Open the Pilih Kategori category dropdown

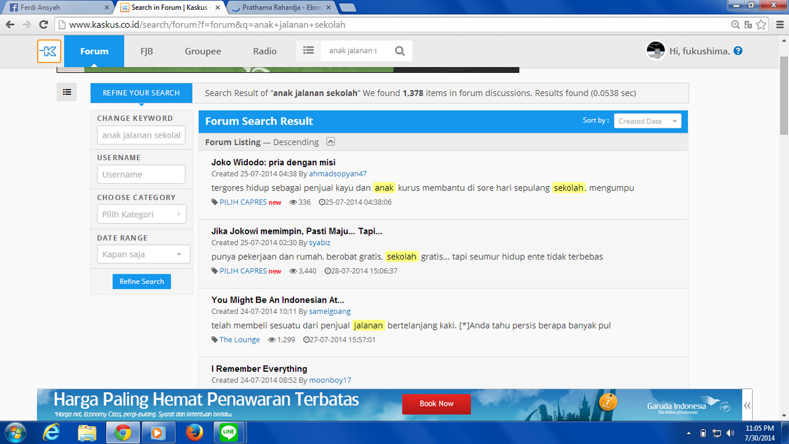pos(141,214)
